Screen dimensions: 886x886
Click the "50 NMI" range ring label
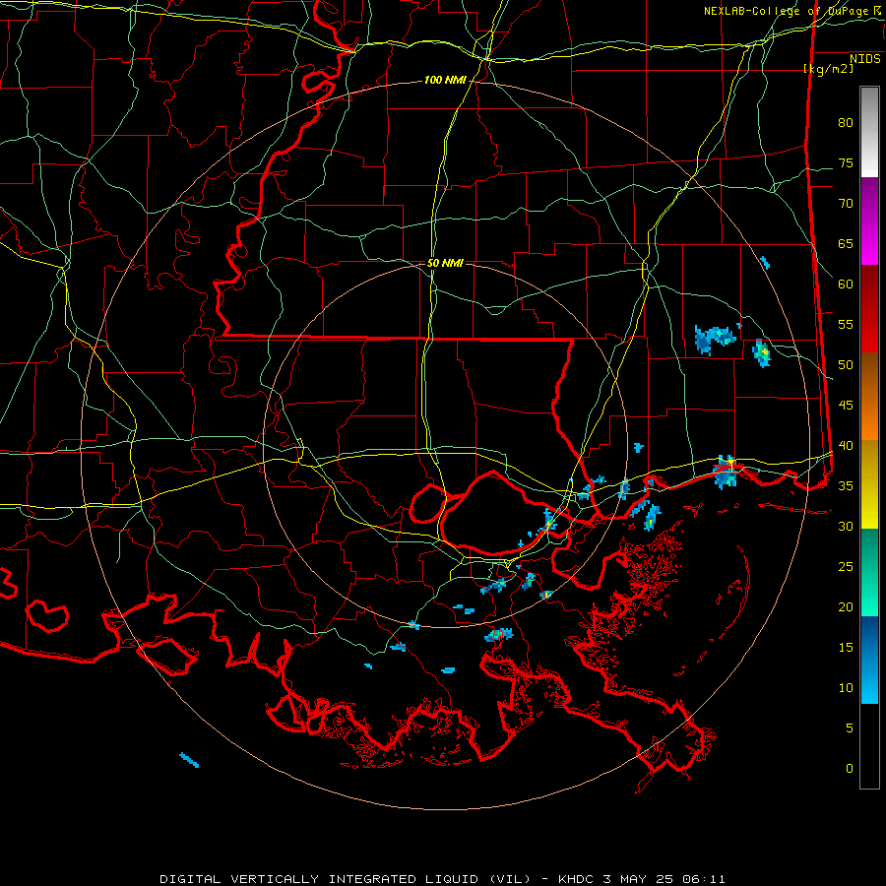tap(445, 263)
